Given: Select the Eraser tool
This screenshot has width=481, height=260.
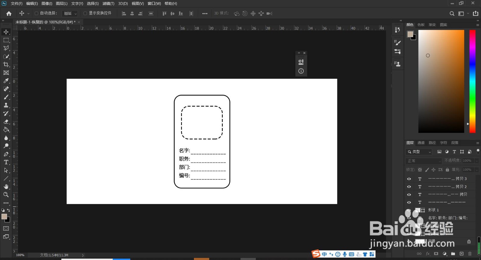Looking at the screenshot, I should [6, 121].
